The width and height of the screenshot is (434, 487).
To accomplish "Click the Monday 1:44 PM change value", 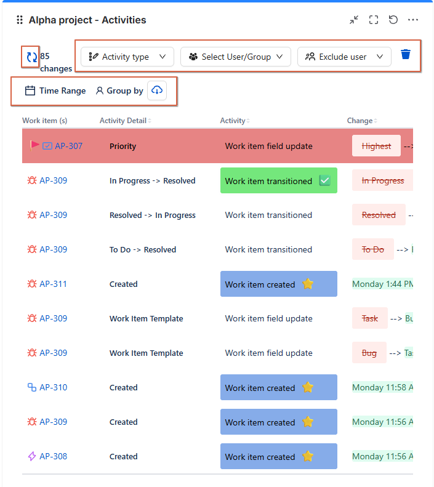I will click(382, 284).
